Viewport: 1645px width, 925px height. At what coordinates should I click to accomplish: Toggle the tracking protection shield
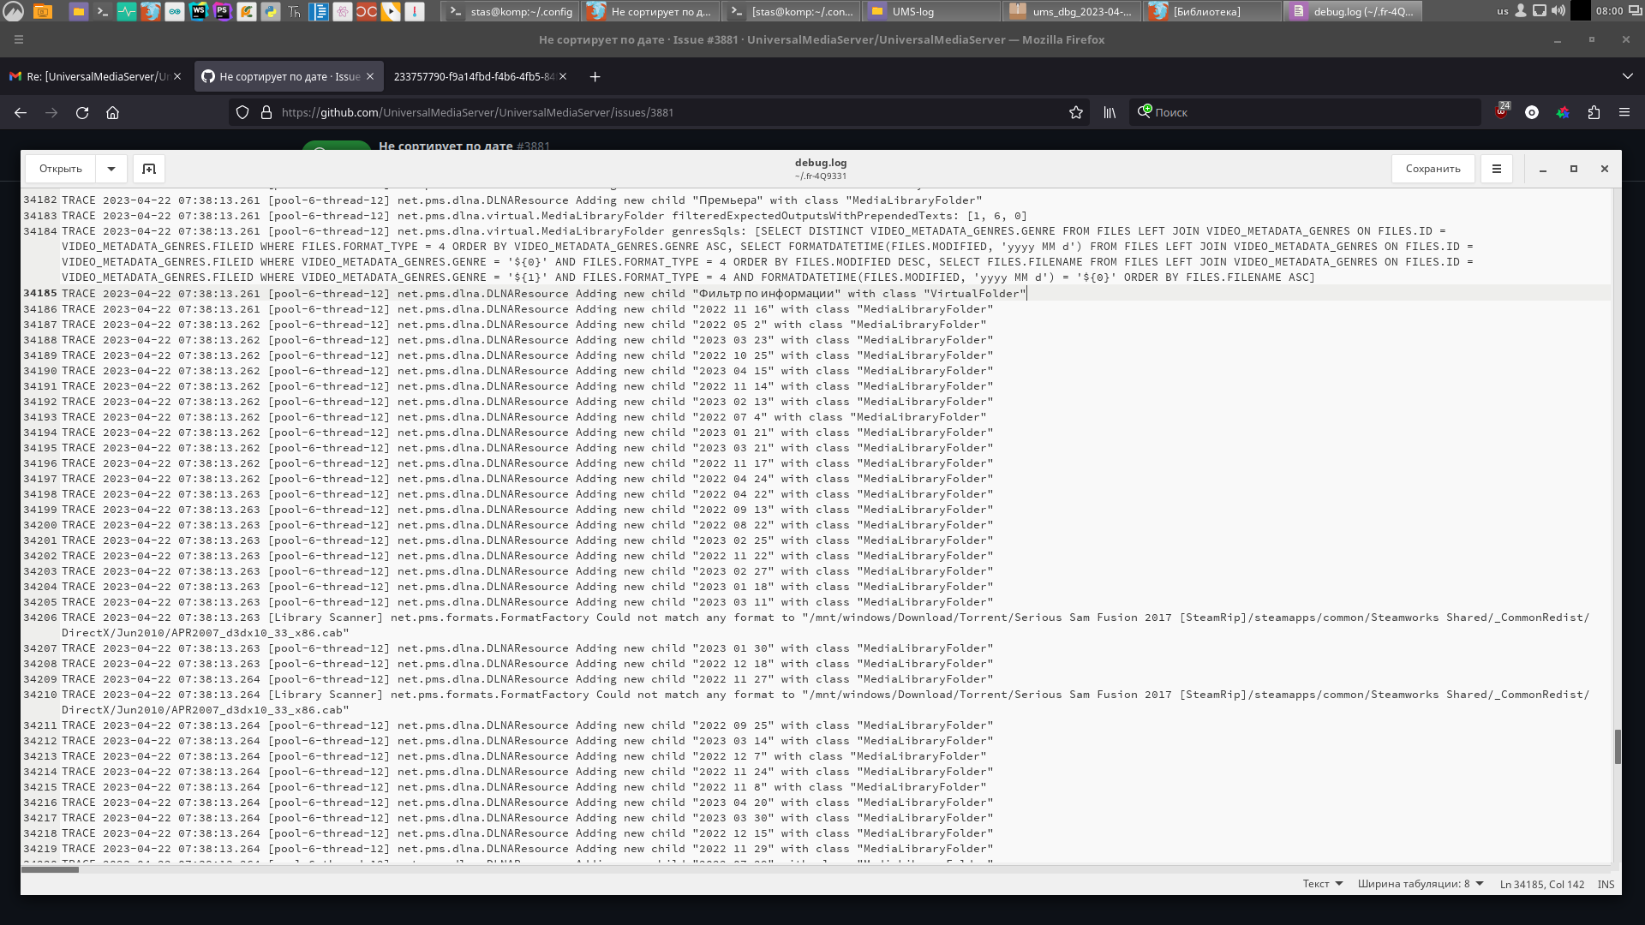pyautogui.click(x=242, y=112)
